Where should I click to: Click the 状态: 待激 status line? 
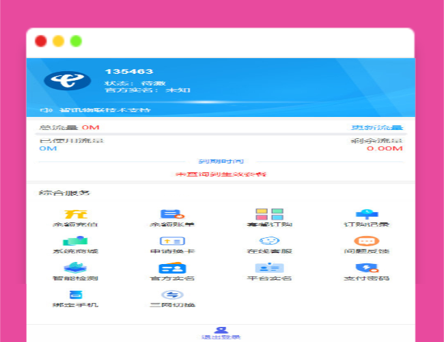point(135,83)
